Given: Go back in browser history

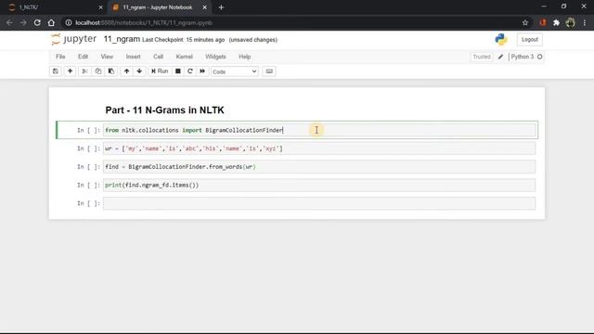Looking at the screenshot, I should tap(9, 22).
